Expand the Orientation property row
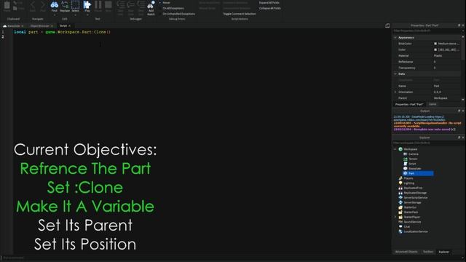This screenshot has width=466, height=262. tap(395, 92)
